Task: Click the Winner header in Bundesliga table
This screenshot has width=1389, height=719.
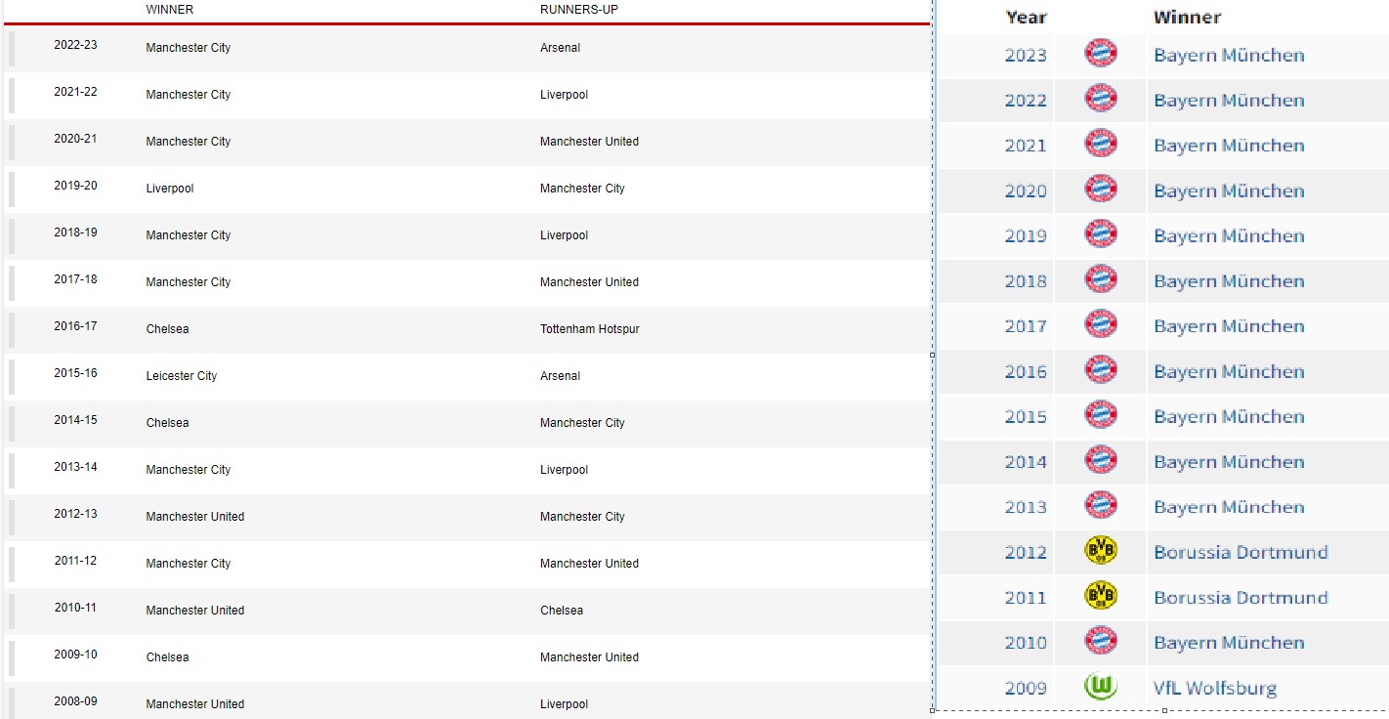Action: coord(1187,17)
